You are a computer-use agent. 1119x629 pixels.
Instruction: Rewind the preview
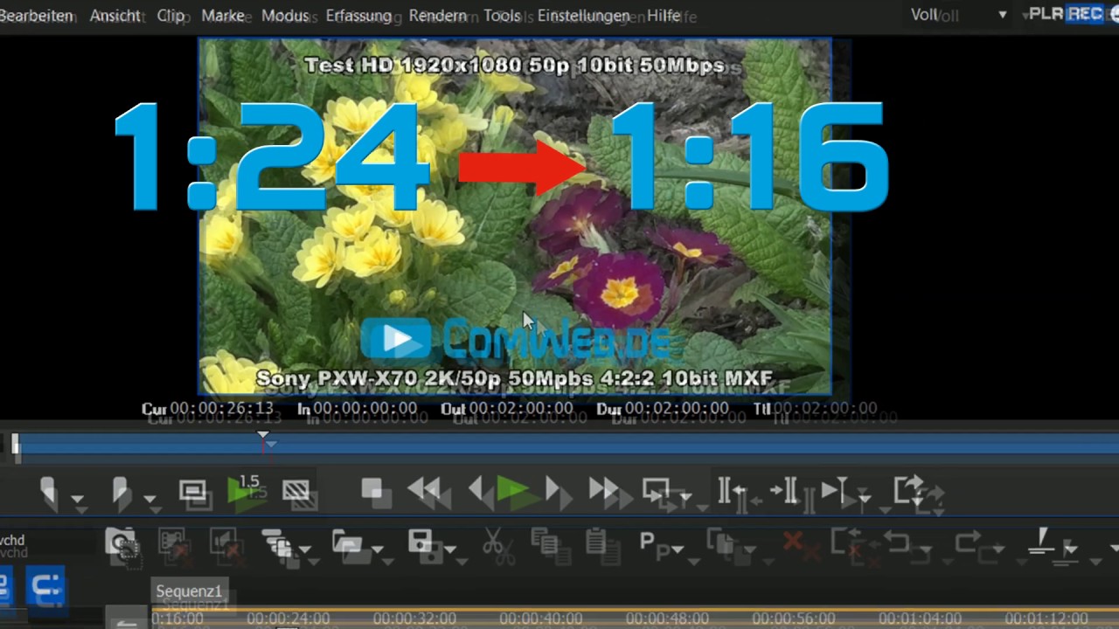click(x=424, y=489)
